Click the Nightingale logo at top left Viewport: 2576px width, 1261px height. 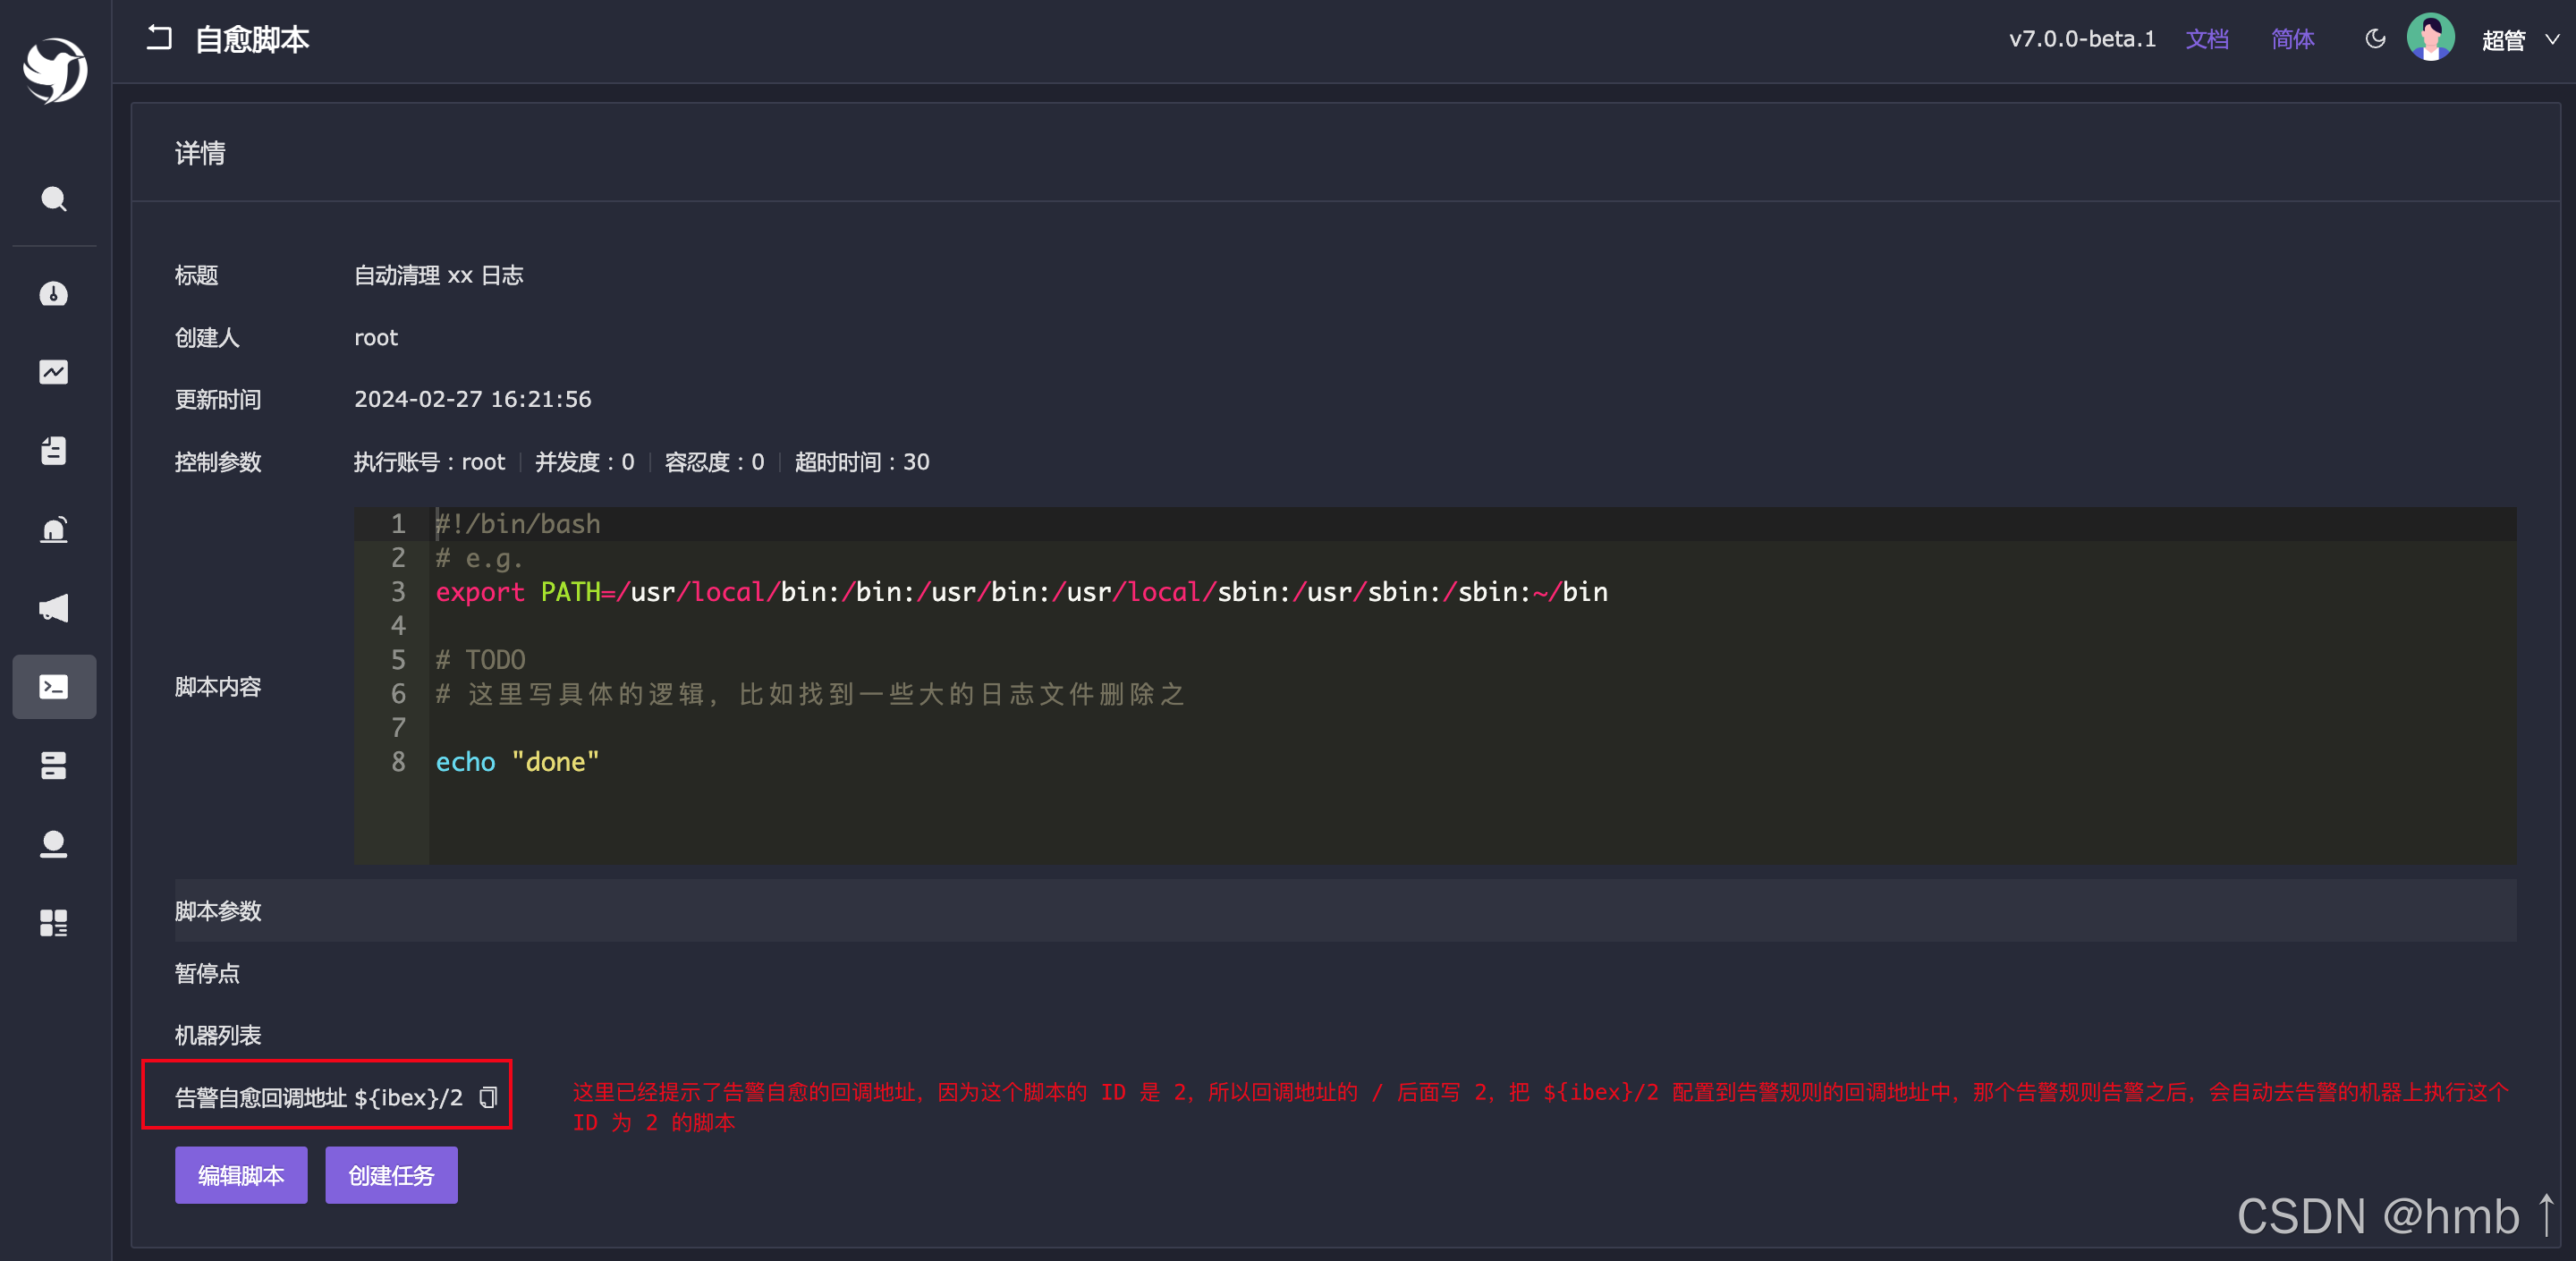tap(55, 69)
